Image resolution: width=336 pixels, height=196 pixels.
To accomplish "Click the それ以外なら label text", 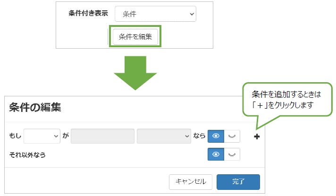I will (27, 155).
